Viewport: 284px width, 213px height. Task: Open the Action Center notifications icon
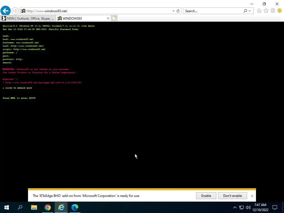[275, 207]
